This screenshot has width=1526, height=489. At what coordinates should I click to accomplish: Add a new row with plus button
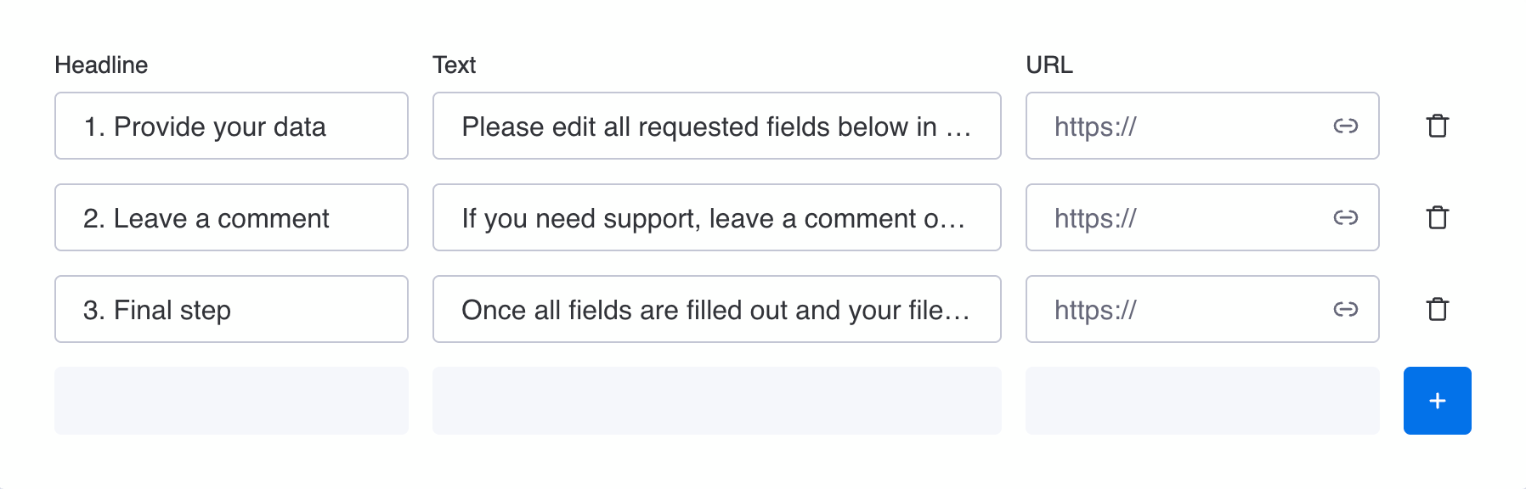1437,401
